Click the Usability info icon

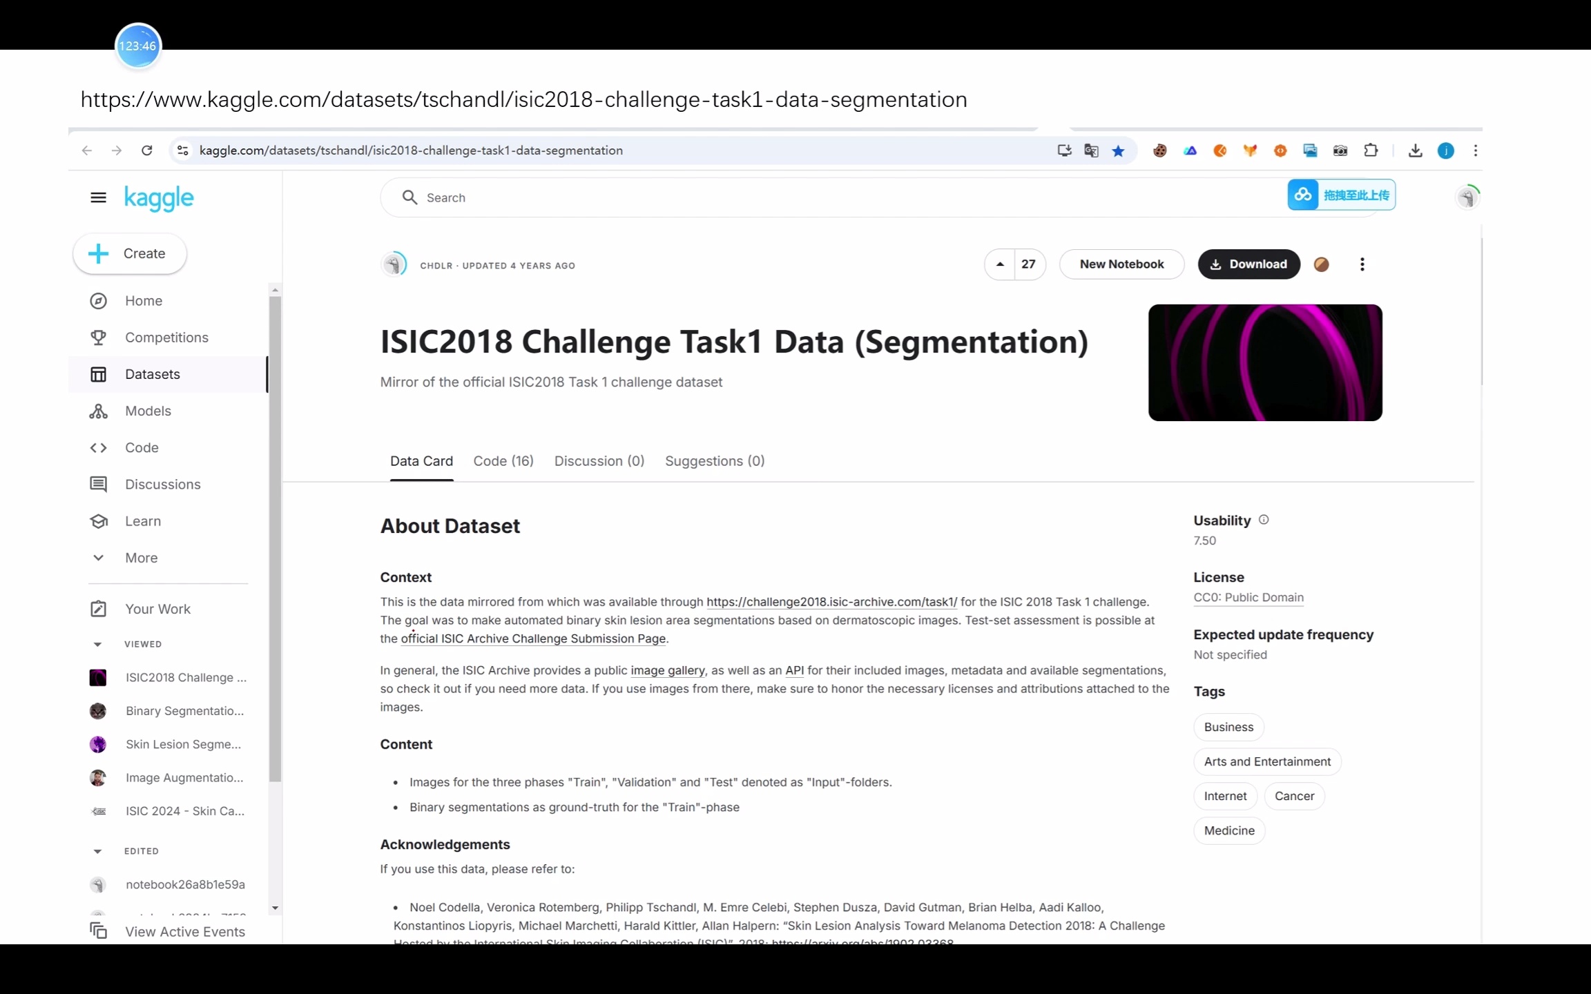pos(1264,520)
